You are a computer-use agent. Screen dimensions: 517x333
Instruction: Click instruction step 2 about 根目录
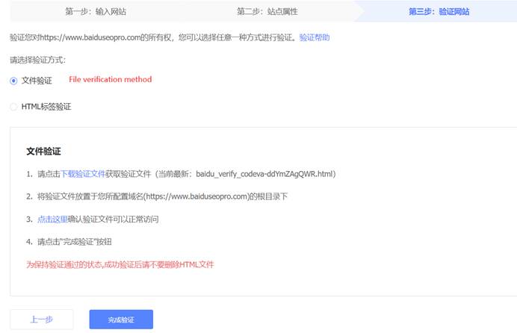click(x=162, y=197)
